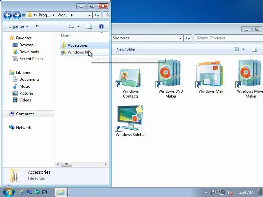Refresh the front Explorer window

97,15
